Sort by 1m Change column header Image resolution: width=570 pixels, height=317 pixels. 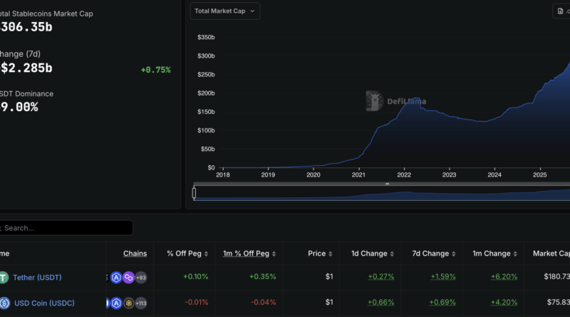coord(492,254)
